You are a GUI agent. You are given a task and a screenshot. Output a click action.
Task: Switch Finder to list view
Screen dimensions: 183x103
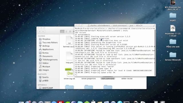tap(66, 31)
